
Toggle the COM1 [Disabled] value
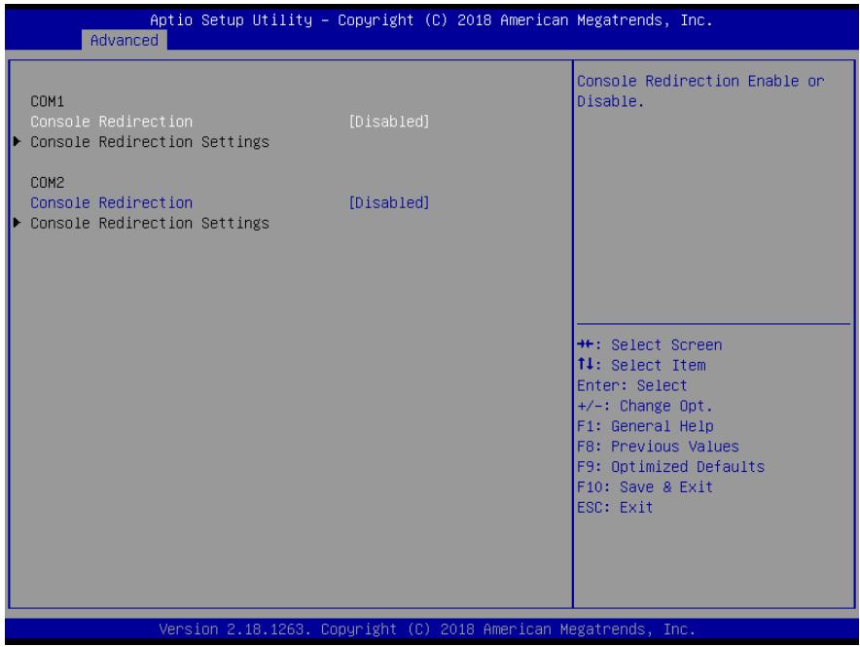(389, 122)
